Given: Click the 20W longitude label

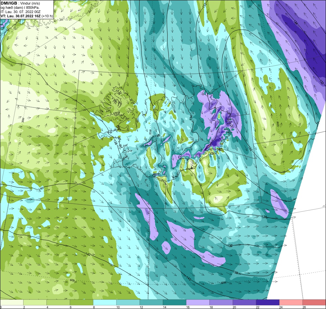Looking at the screenshot, I should [x=150, y=132].
